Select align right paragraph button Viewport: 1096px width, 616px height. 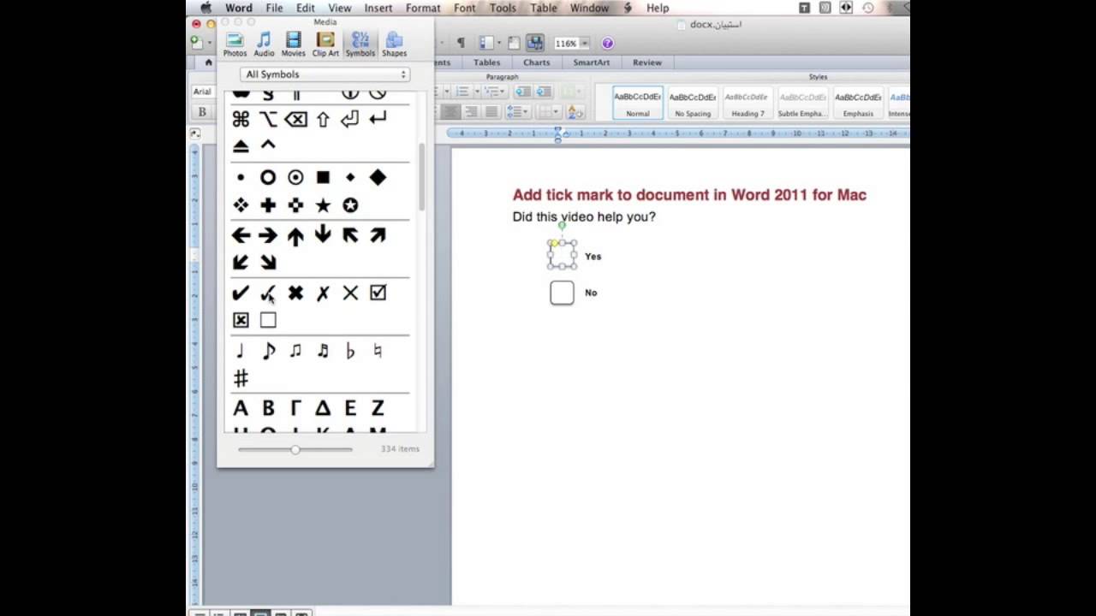[471, 112]
